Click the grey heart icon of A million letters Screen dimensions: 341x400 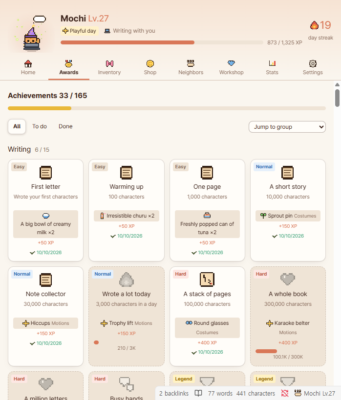46,384
